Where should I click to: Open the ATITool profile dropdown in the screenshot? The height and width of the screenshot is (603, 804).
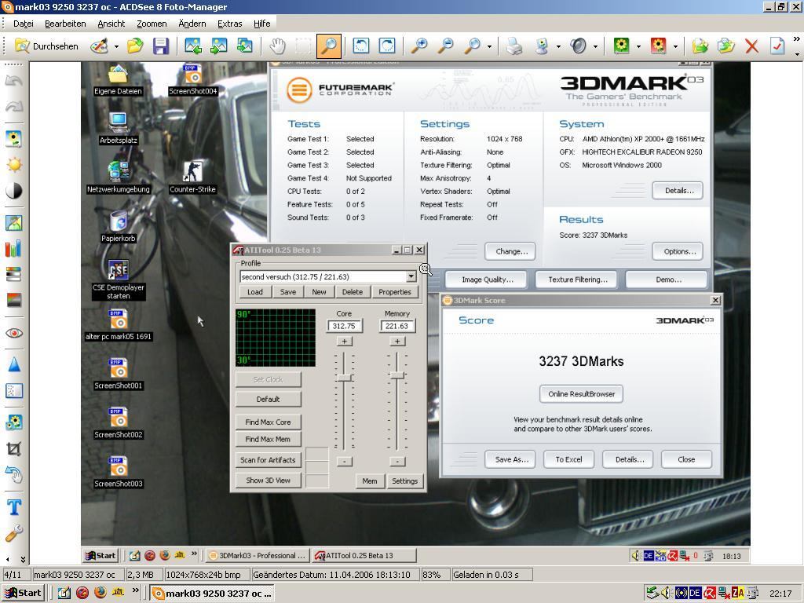pos(411,277)
